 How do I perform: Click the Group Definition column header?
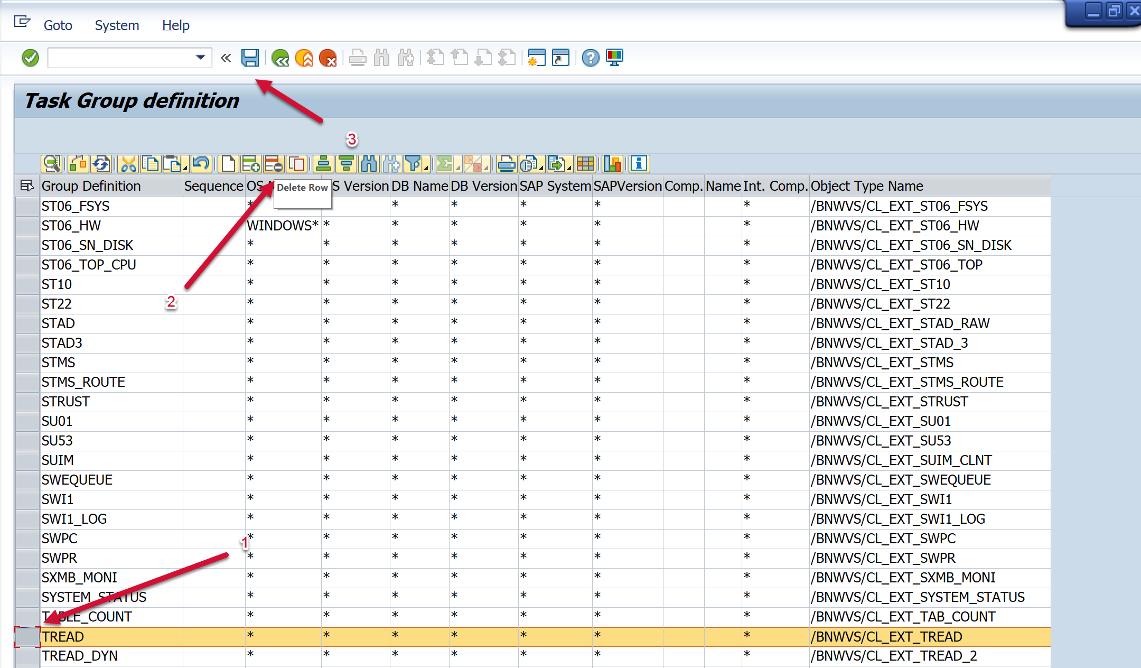(91, 186)
